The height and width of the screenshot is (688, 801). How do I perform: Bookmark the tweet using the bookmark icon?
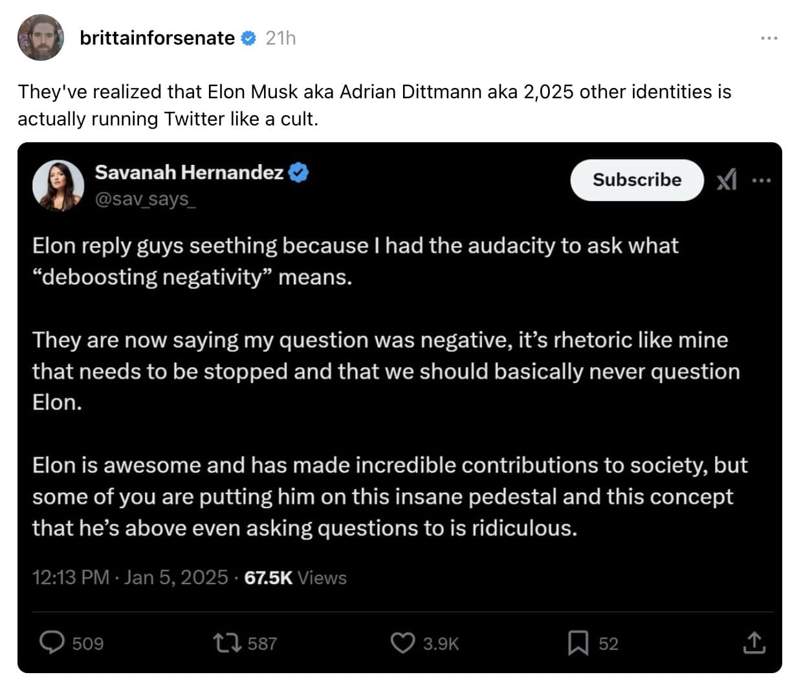pos(577,643)
